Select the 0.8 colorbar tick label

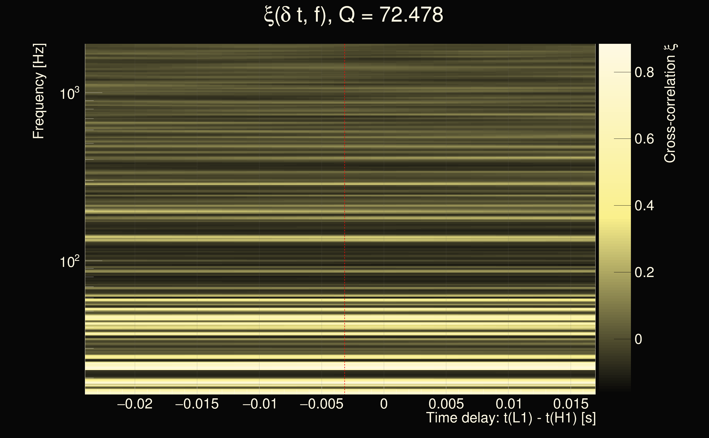pos(644,72)
